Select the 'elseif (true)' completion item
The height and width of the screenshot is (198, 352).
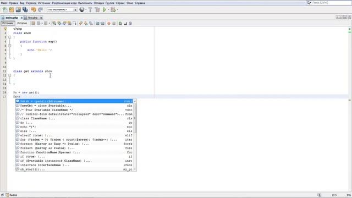pos(74,135)
